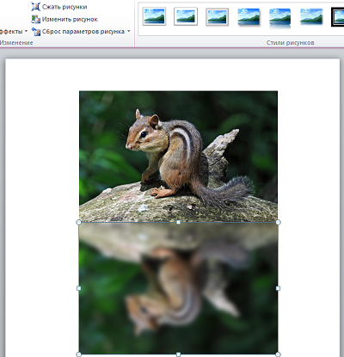The height and width of the screenshot is (357, 344).
Task: Click the top-center handle of reflected image
Action: (178, 222)
